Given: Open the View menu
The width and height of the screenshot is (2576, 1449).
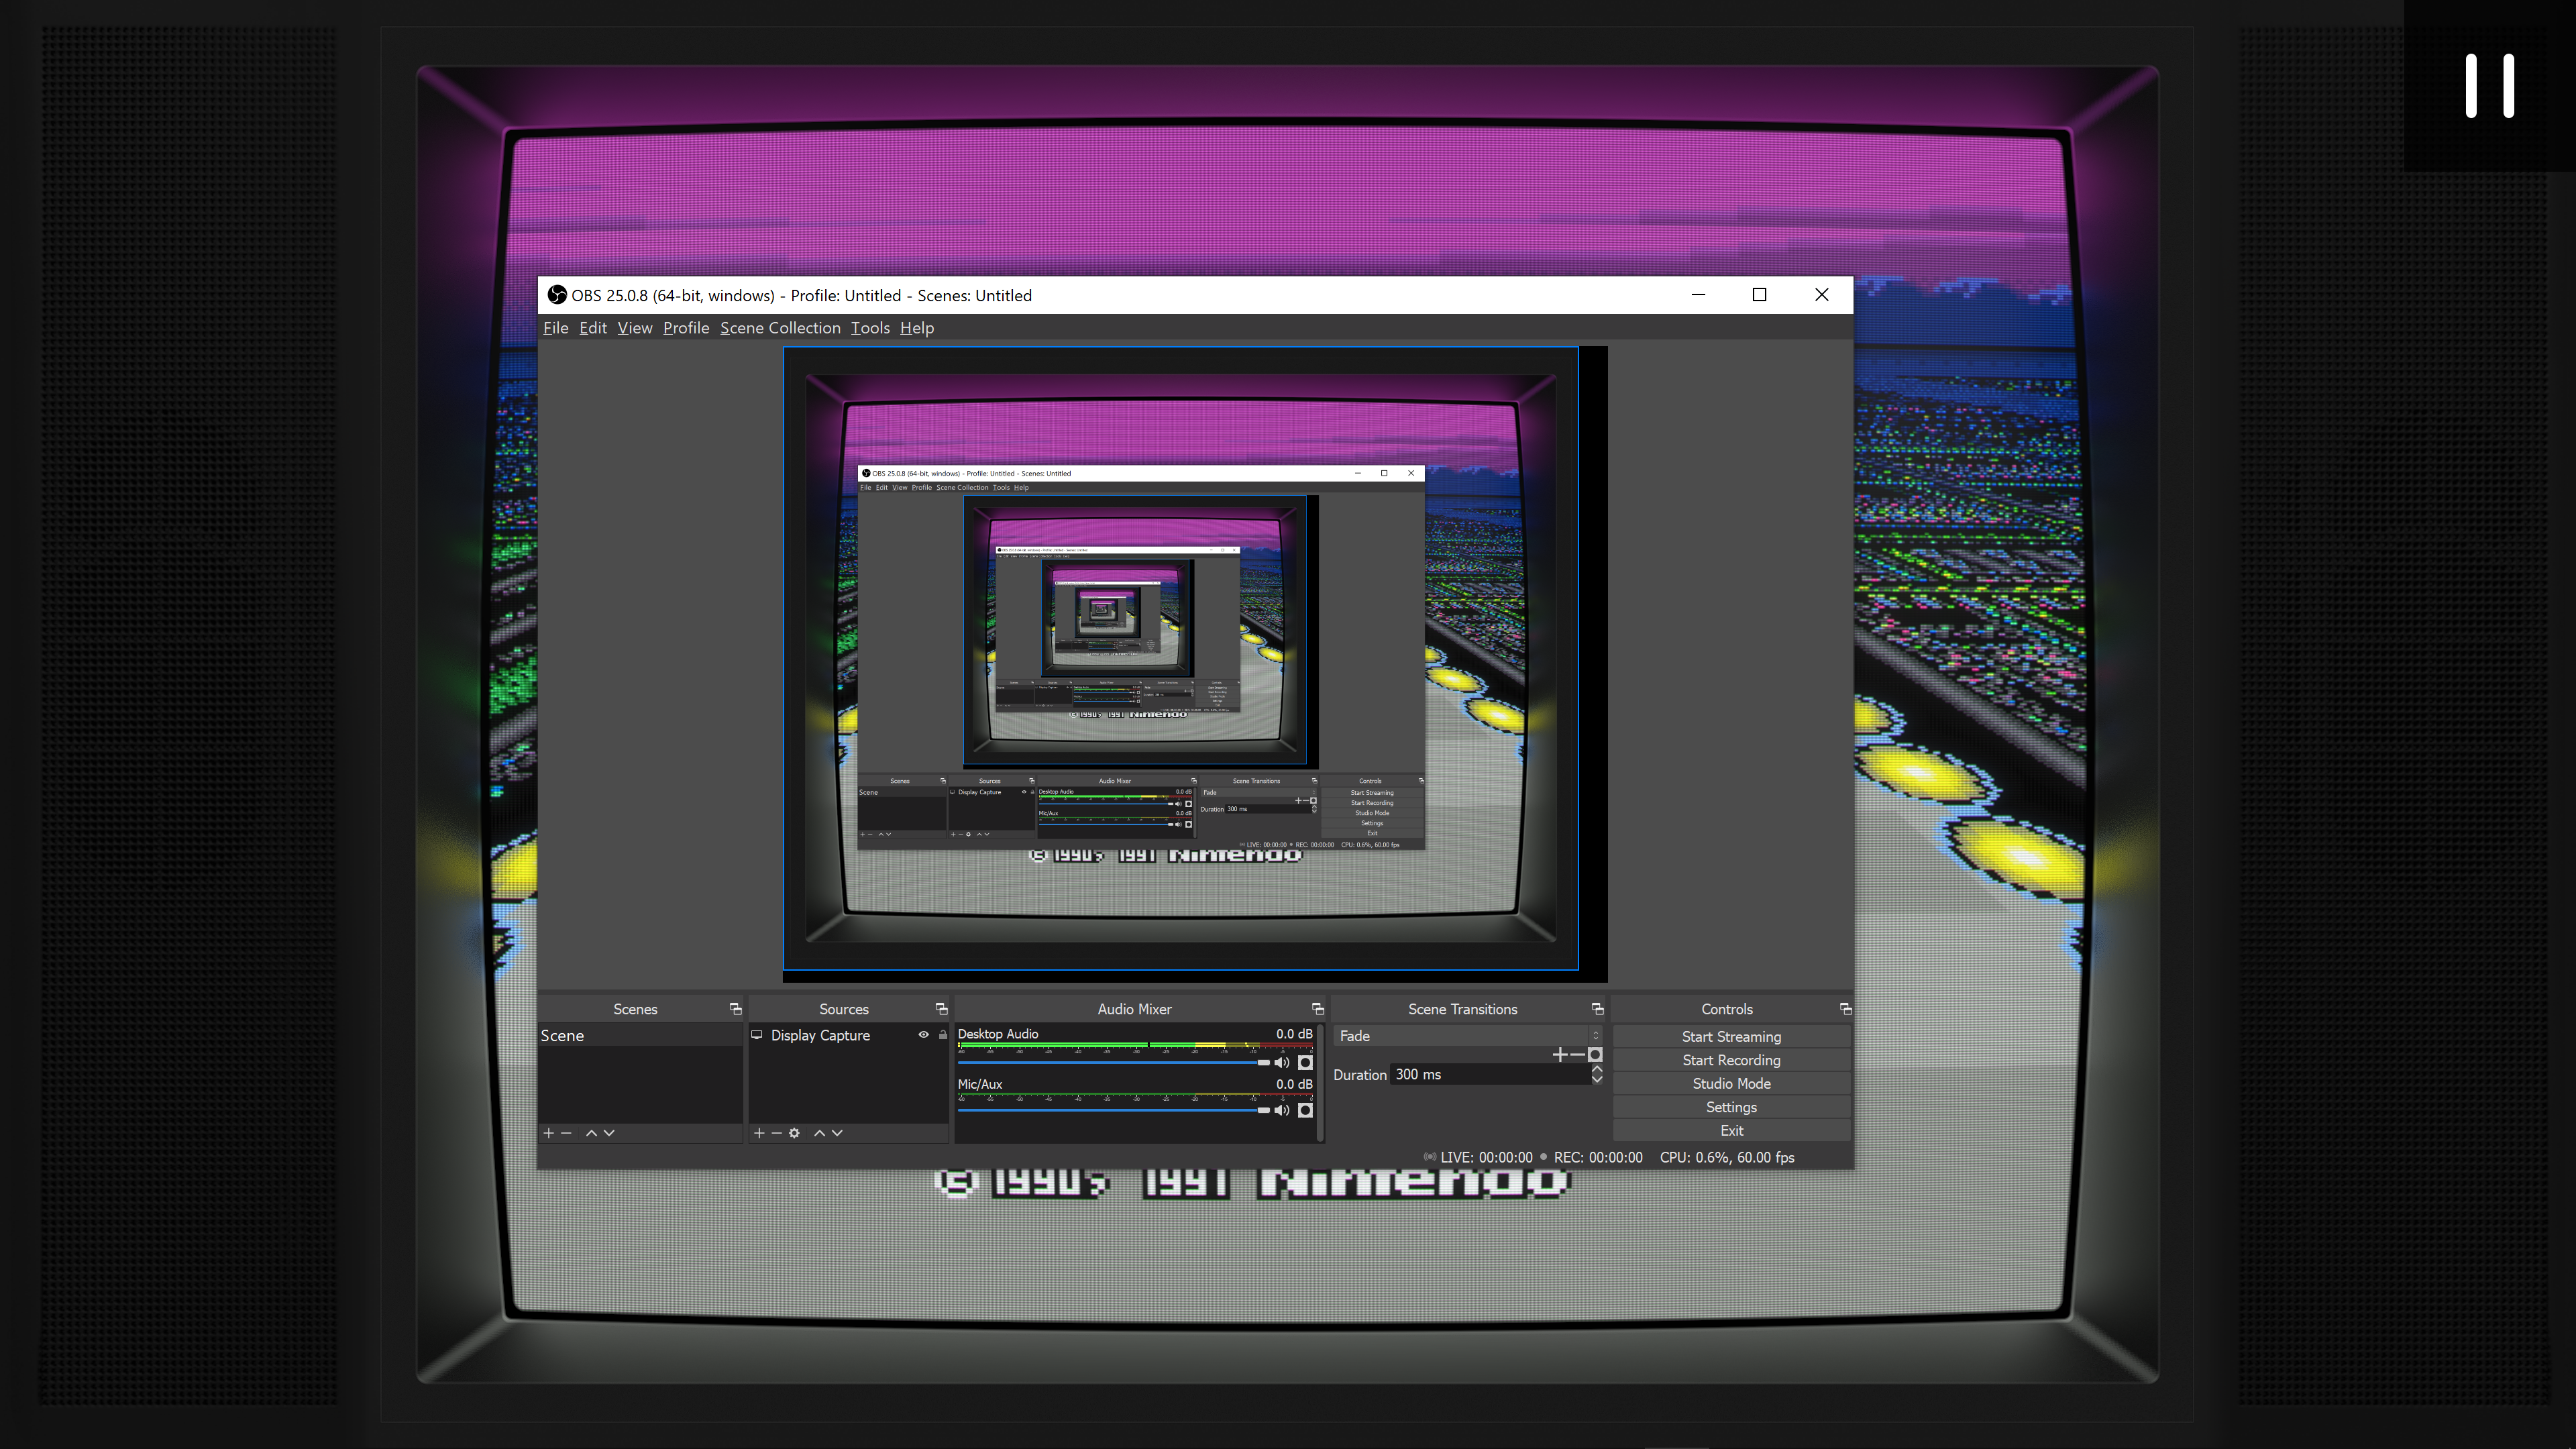Looking at the screenshot, I should point(635,328).
